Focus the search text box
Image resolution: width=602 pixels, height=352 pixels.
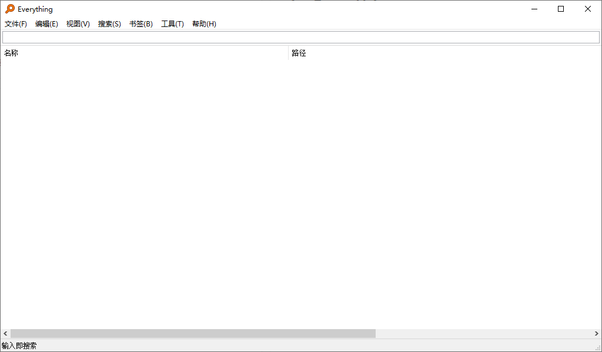point(300,38)
